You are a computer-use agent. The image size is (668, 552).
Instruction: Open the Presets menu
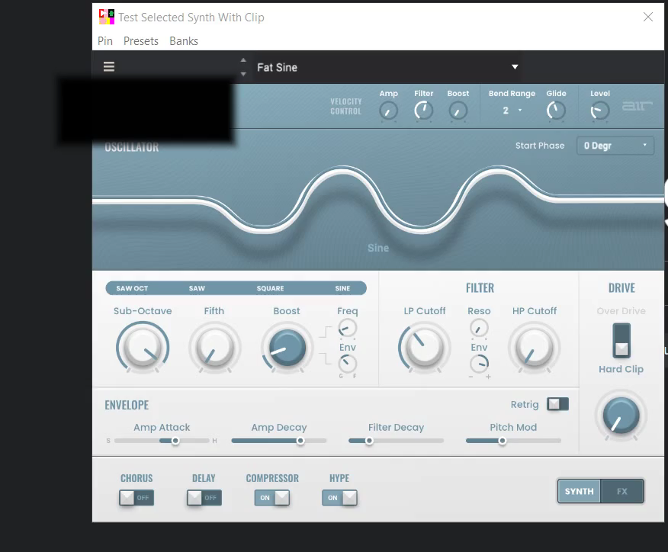click(141, 41)
